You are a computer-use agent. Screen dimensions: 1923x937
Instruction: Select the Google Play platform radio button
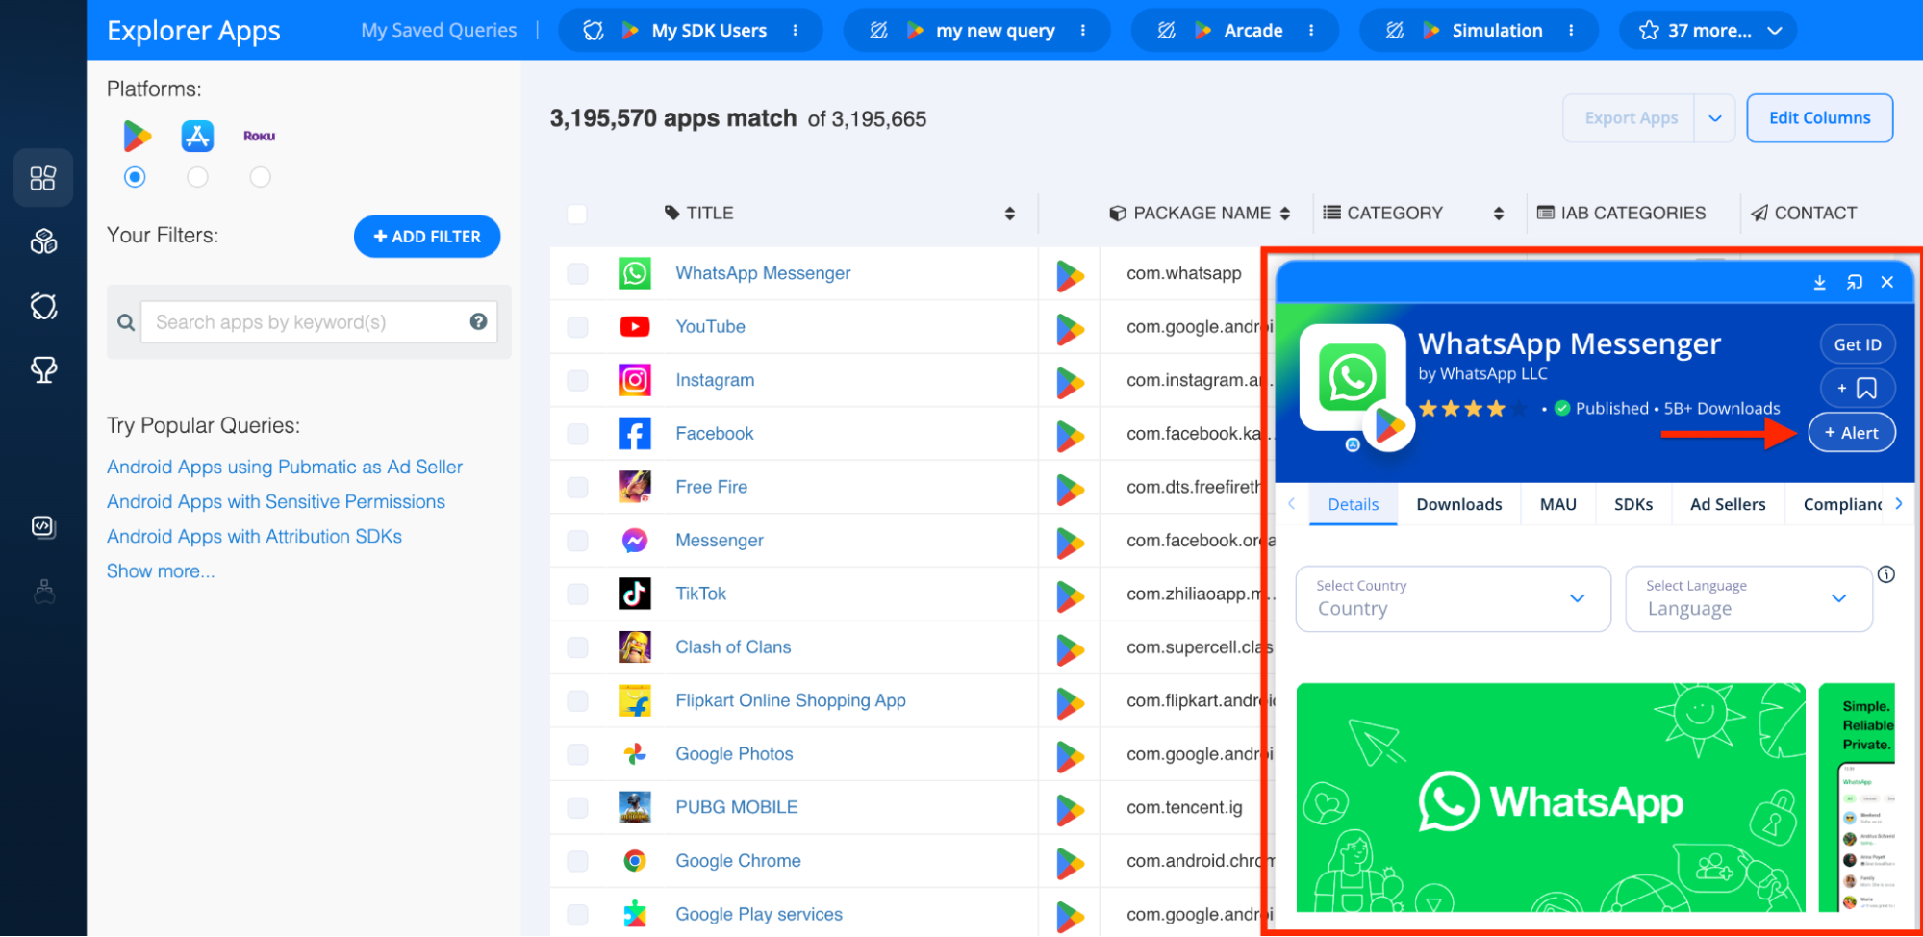pyautogui.click(x=136, y=177)
